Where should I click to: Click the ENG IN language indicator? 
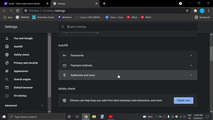[189, 117]
